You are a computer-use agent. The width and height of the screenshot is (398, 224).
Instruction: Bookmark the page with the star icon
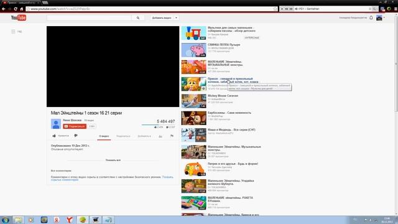pos(275,9)
